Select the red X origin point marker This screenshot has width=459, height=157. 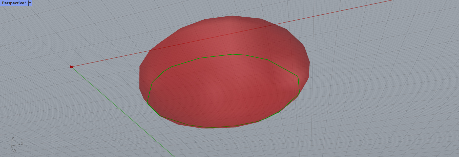click(x=71, y=67)
